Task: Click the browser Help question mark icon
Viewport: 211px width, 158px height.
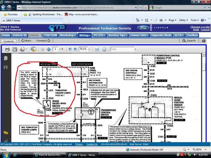Action: tap(202, 20)
